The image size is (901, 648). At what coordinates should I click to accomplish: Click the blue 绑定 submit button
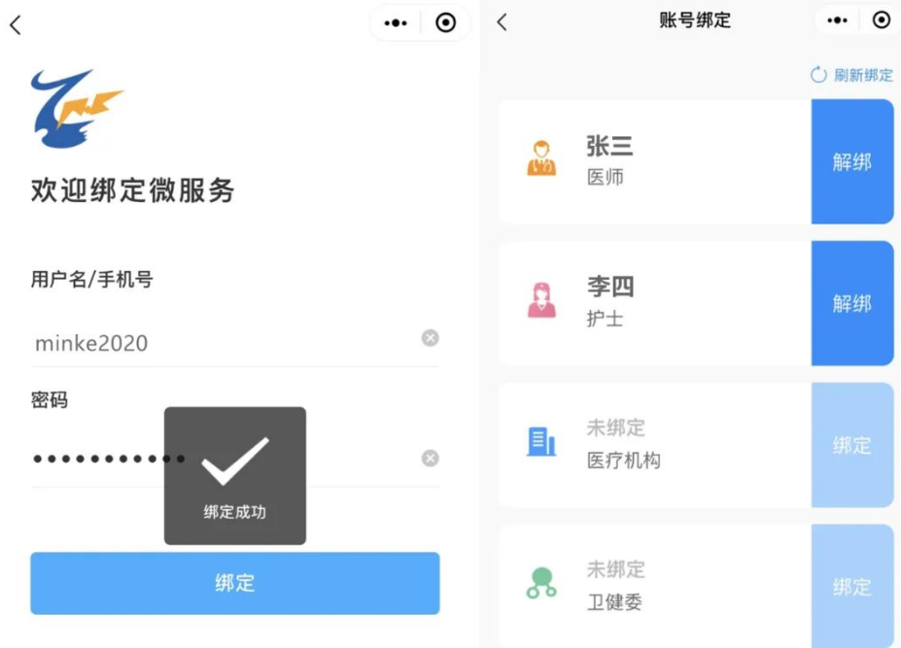coord(235,583)
